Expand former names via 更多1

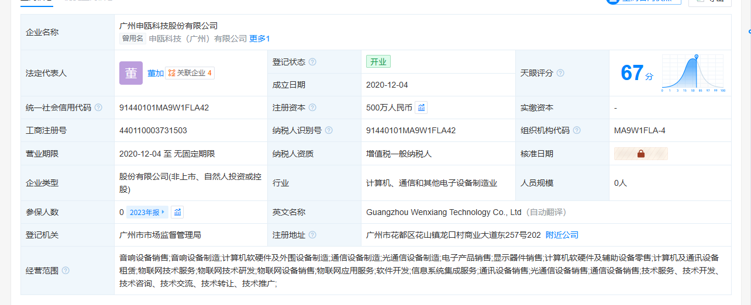point(260,39)
